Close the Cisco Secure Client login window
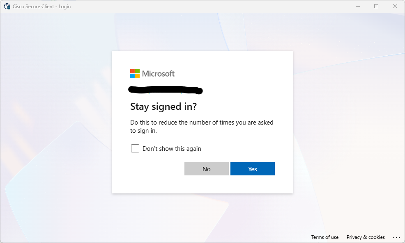405x243 pixels. (395, 7)
